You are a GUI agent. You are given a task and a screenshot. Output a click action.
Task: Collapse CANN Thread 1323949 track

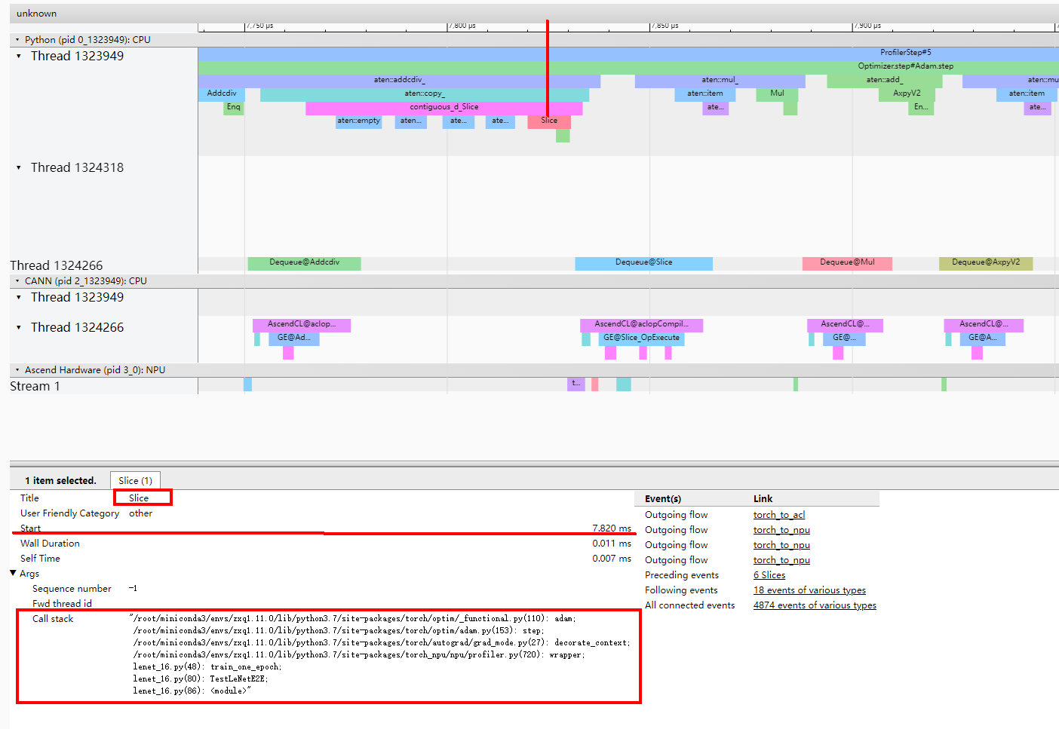(19, 297)
